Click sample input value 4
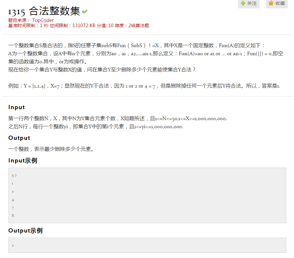This screenshot has height=258, width=294. click(x=13, y=200)
